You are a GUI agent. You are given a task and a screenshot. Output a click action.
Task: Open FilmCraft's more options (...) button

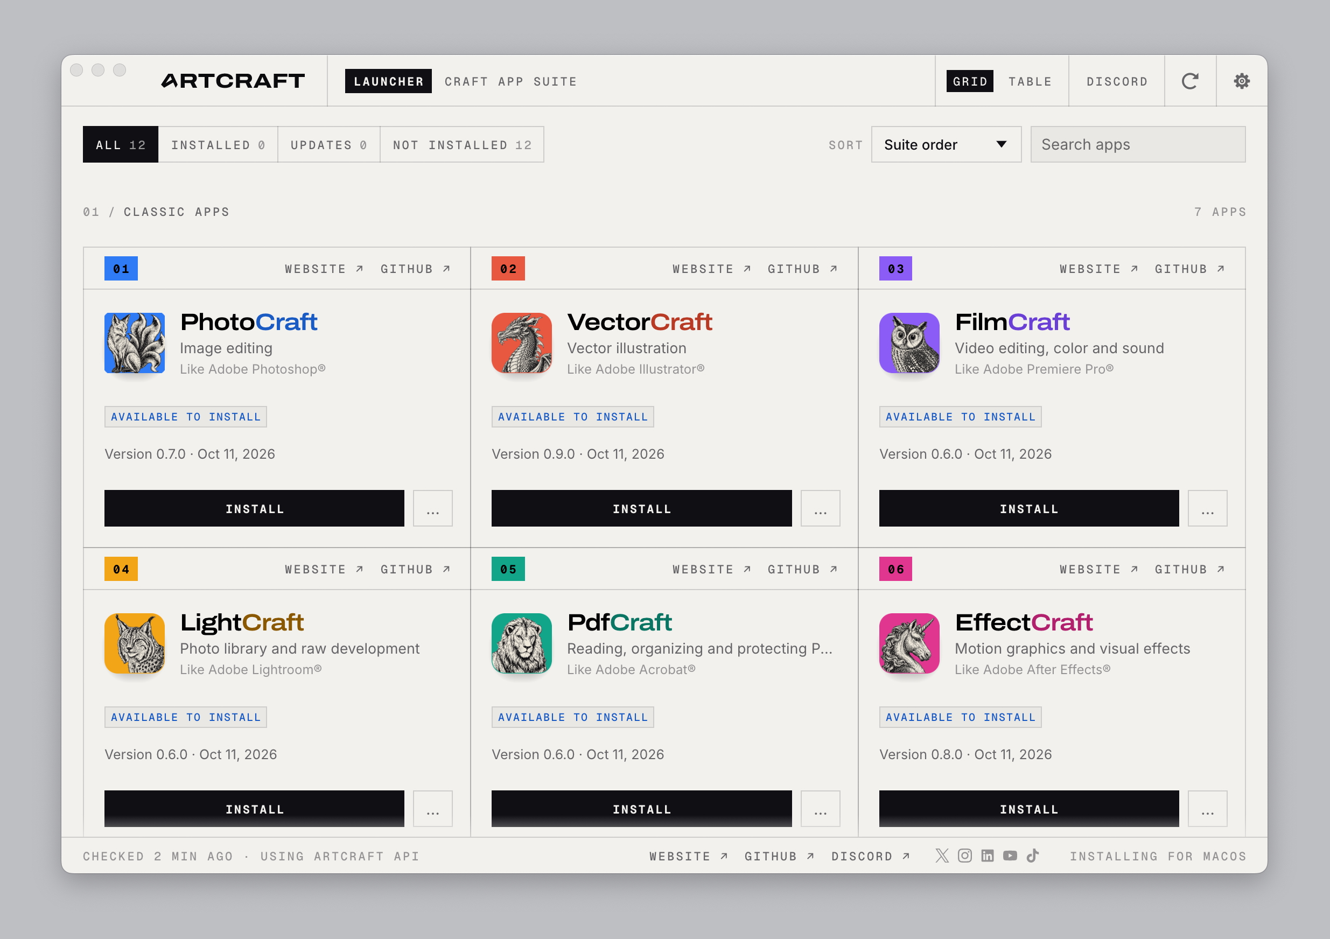1207,508
